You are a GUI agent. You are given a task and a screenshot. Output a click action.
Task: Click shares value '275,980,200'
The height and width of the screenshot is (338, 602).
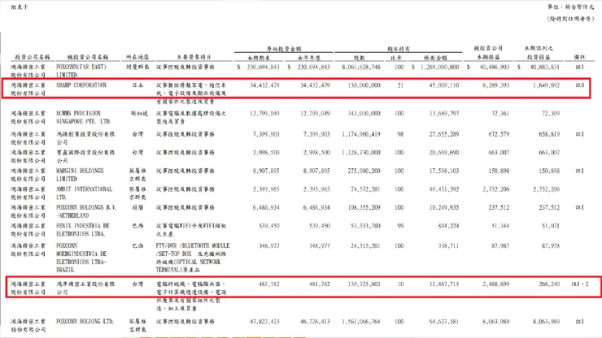click(x=364, y=171)
